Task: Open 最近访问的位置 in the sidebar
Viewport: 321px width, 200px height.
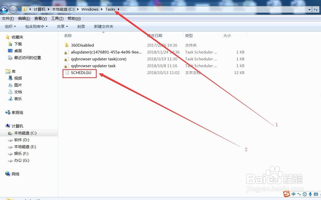Action: pyautogui.click(x=27, y=58)
